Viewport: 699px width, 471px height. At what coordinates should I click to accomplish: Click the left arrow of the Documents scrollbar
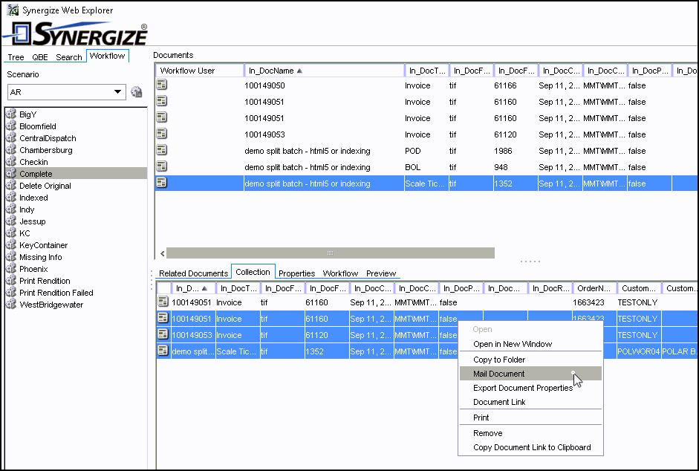162,253
